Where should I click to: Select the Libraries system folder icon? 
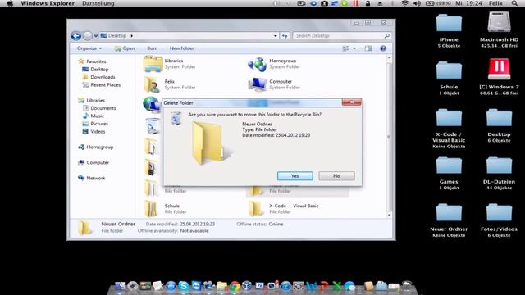tap(153, 64)
